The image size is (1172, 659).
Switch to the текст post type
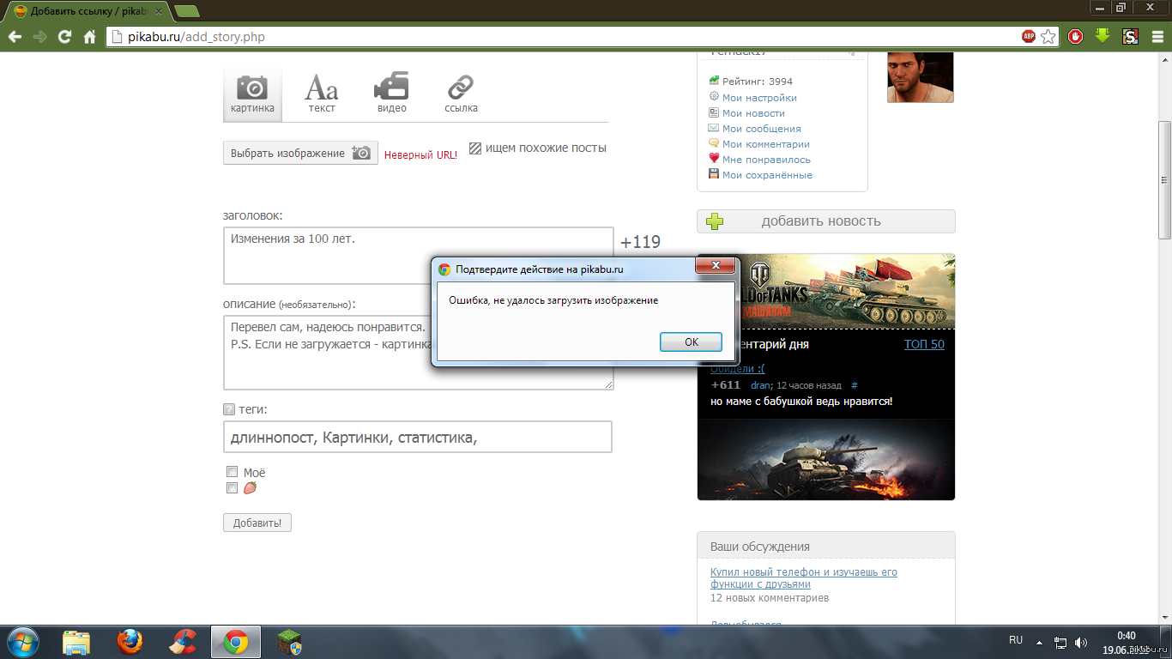pos(322,93)
